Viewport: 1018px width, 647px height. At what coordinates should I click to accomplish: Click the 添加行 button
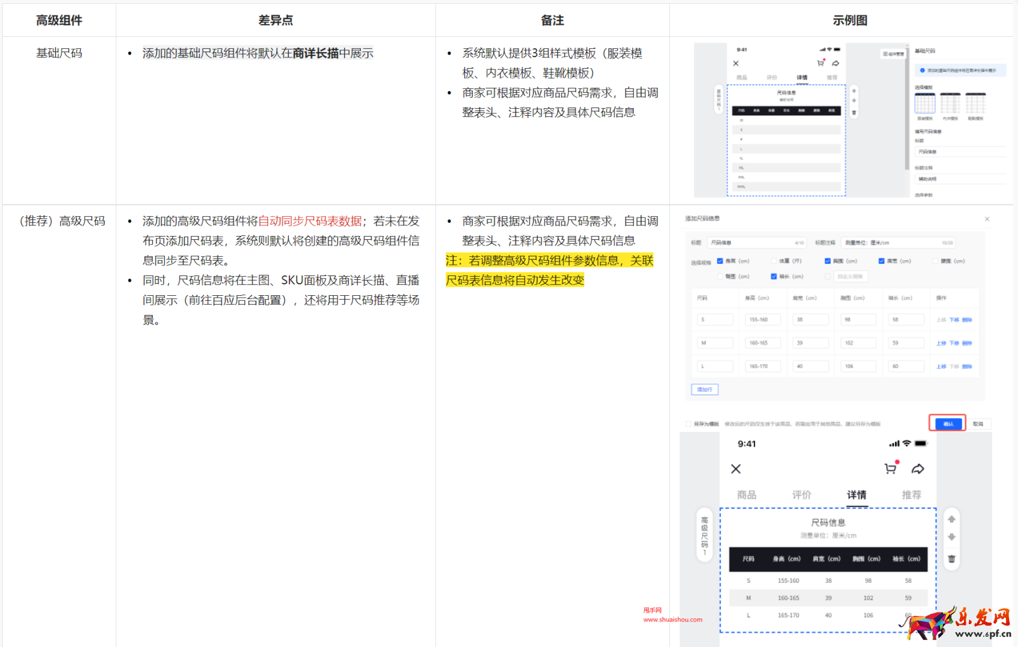tap(704, 389)
